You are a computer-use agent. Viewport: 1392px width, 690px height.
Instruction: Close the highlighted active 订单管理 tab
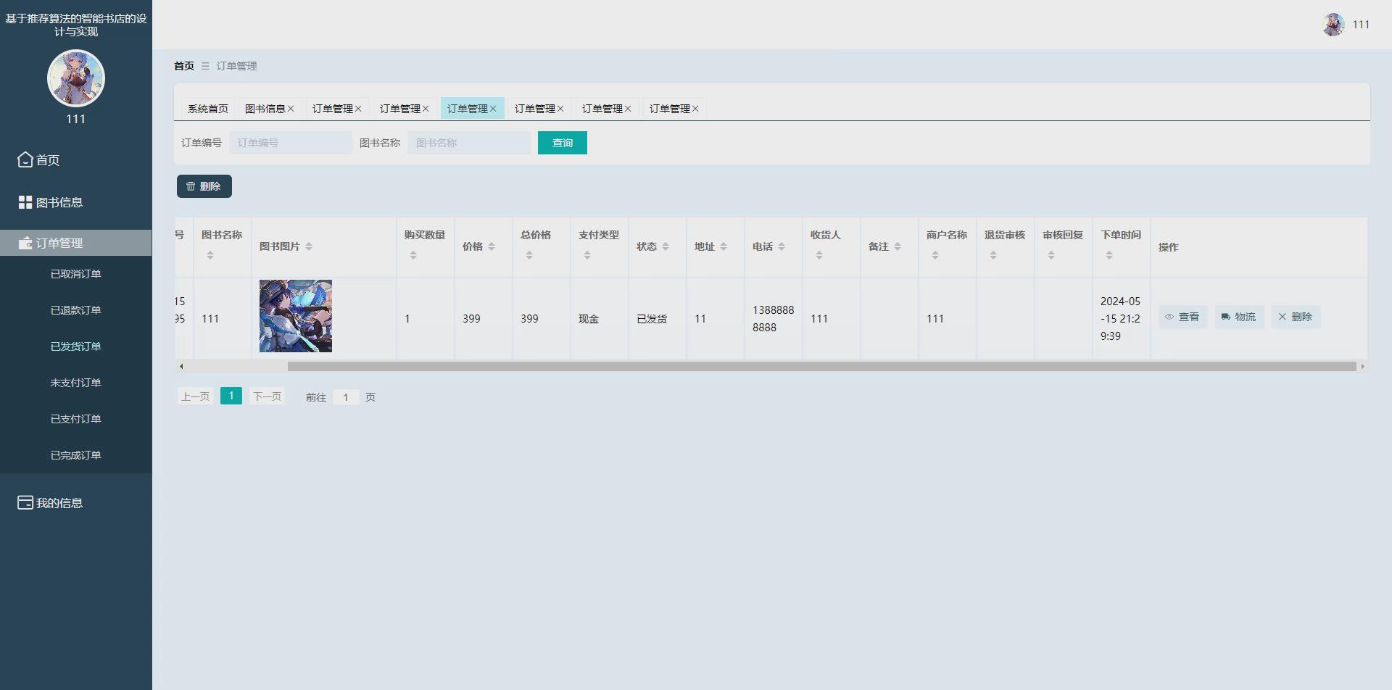[493, 109]
